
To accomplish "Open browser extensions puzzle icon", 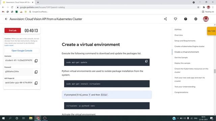I will click(x=204, y=7).
